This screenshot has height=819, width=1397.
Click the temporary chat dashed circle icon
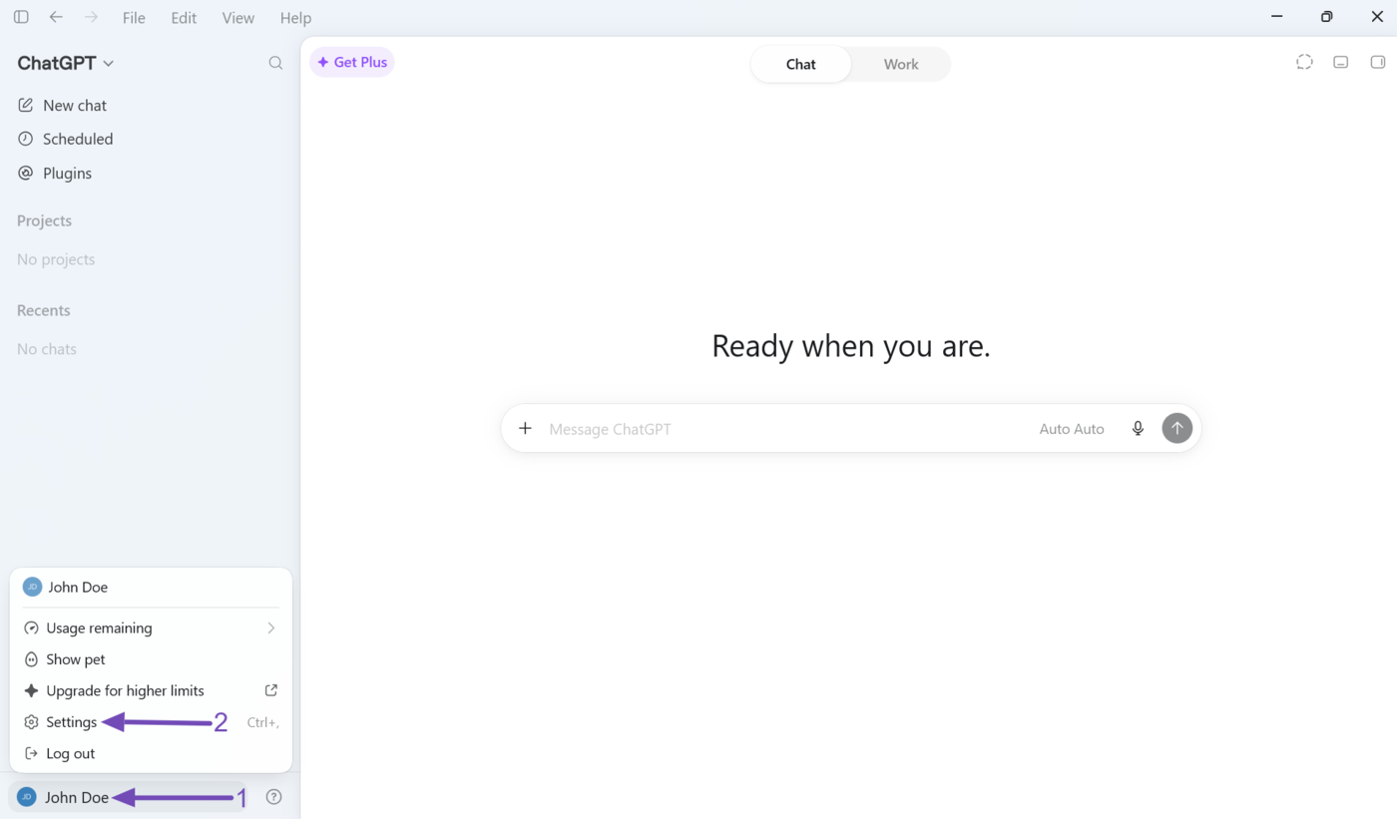[1304, 62]
